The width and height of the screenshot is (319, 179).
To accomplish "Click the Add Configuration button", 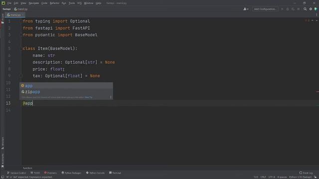I will (265, 9).
